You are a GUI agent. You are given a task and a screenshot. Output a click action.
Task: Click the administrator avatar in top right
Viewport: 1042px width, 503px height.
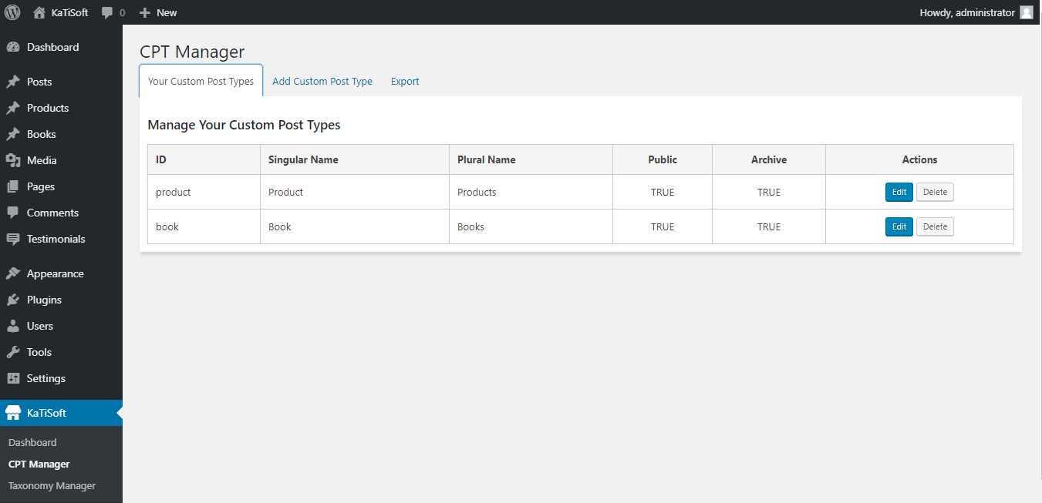click(1026, 12)
